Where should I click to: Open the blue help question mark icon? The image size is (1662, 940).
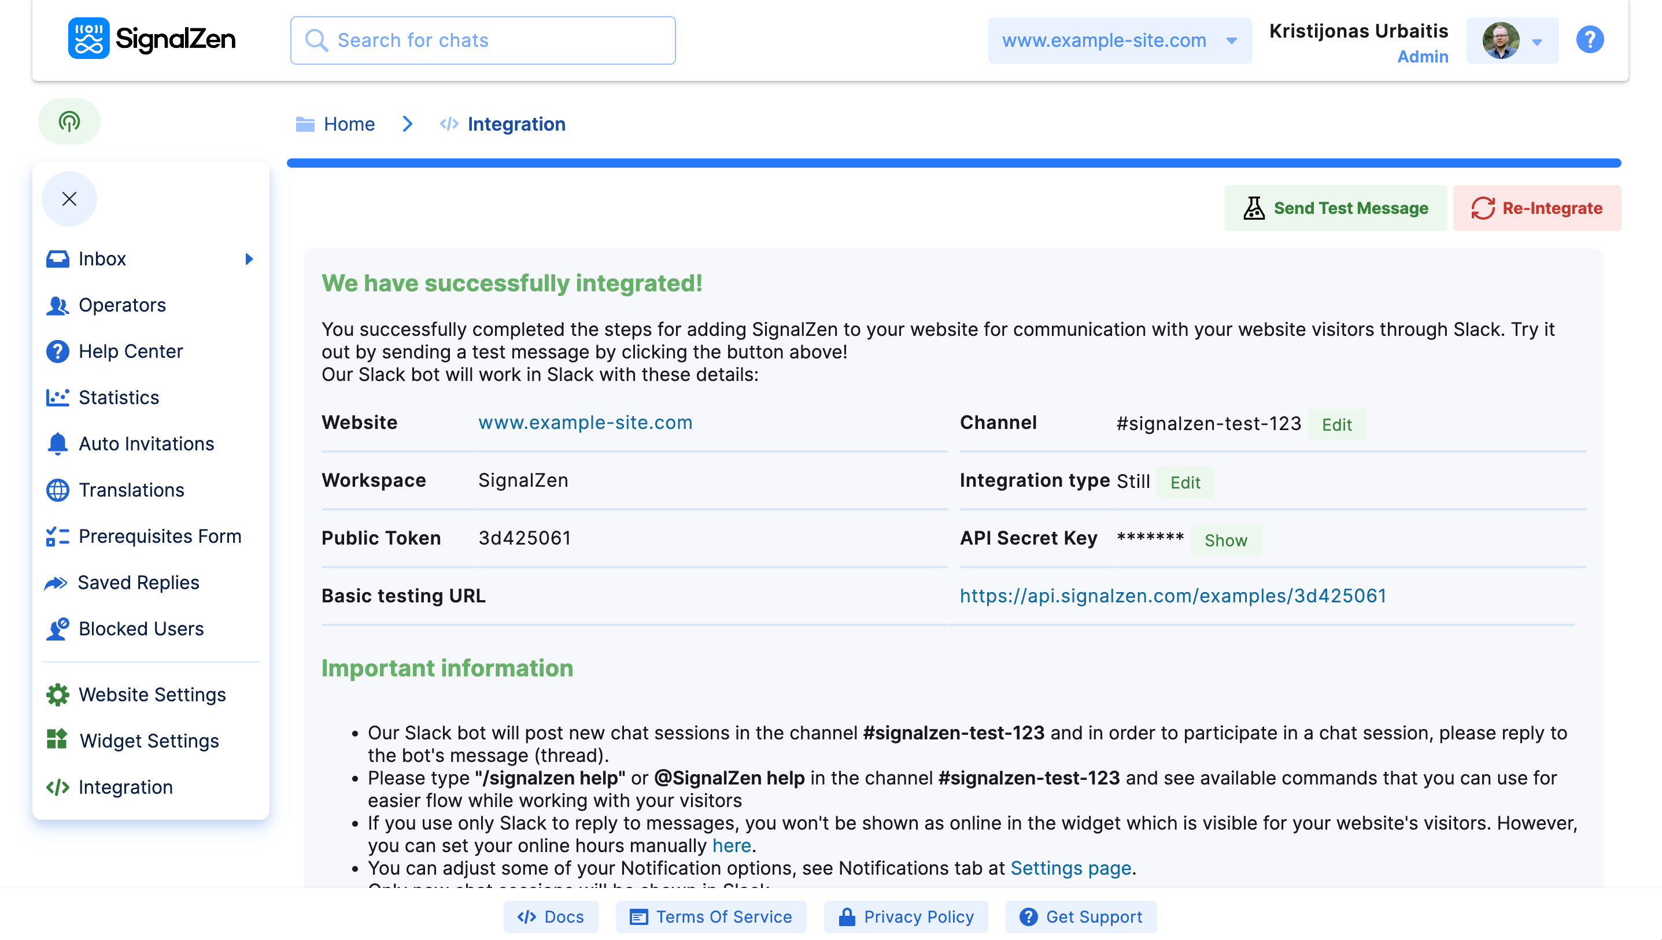pyautogui.click(x=1589, y=40)
